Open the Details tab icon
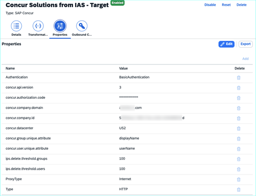Image resolution: width=256 pixels, height=196 pixels. tap(16, 26)
